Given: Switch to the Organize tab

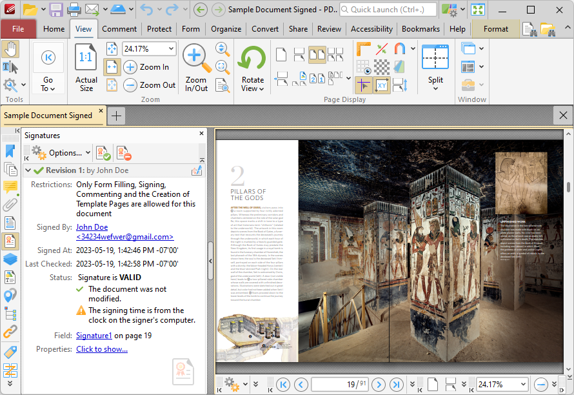Looking at the screenshot, I should tap(226, 29).
